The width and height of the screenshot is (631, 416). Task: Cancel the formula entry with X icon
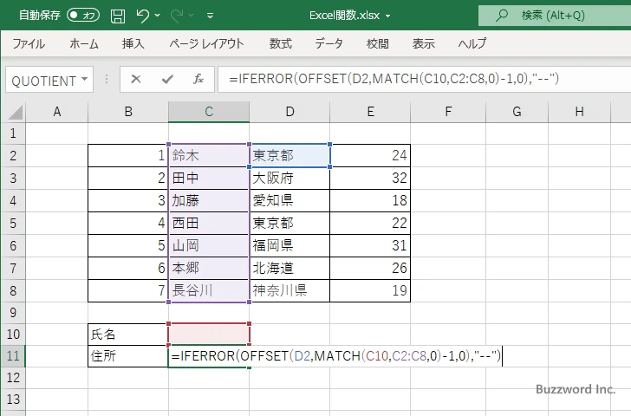tap(136, 79)
